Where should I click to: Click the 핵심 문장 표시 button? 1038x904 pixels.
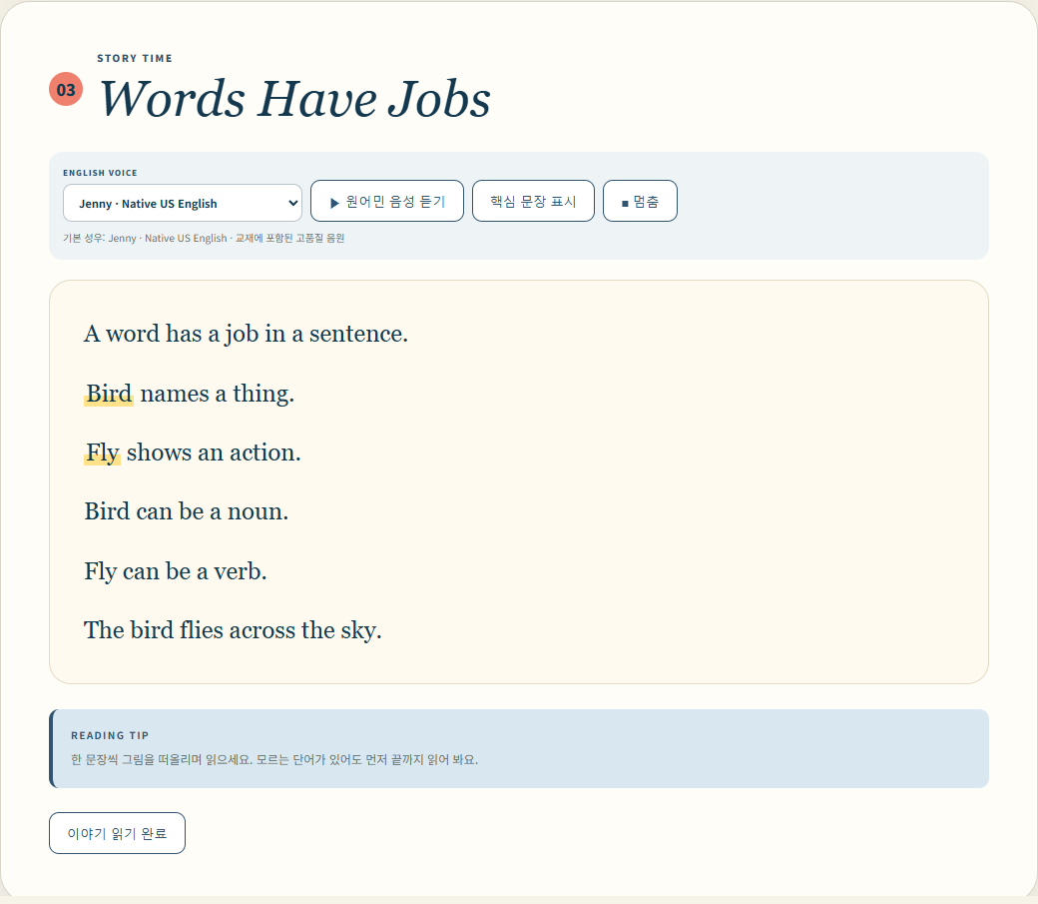[x=533, y=201]
